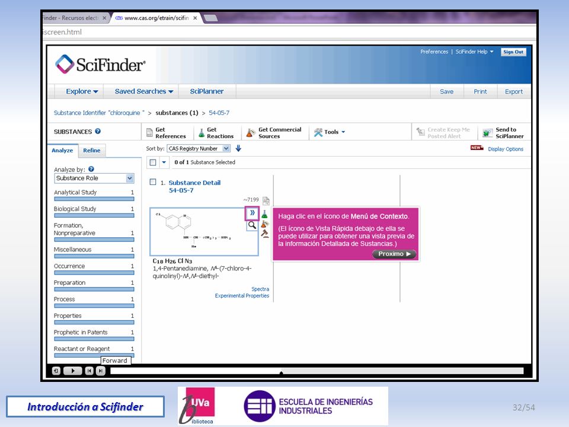This screenshot has height=427, width=569.
Task: Open the Spectra link
Action: [260, 289]
